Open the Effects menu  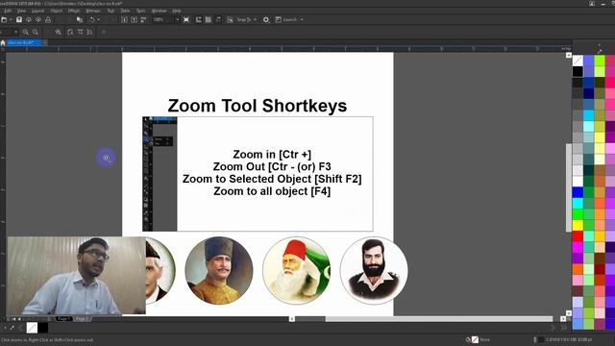(x=74, y=11)
